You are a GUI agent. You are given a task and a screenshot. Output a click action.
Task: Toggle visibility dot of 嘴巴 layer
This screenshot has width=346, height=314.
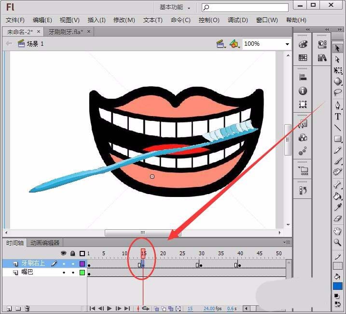click(x=64, y=273)
